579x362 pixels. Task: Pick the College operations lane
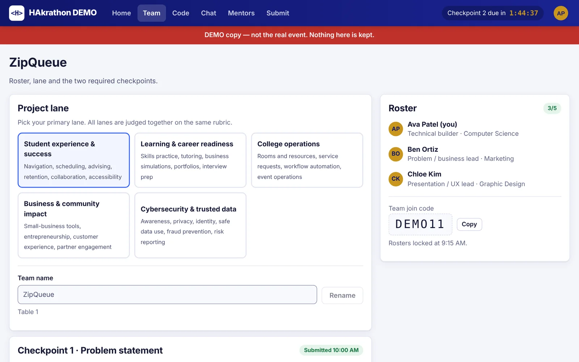point(307,160)
